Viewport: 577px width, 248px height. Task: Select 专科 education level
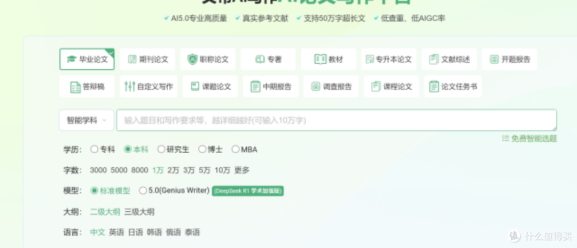pos(103,150)
